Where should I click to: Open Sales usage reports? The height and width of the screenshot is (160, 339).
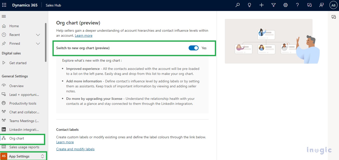[24, 147]
